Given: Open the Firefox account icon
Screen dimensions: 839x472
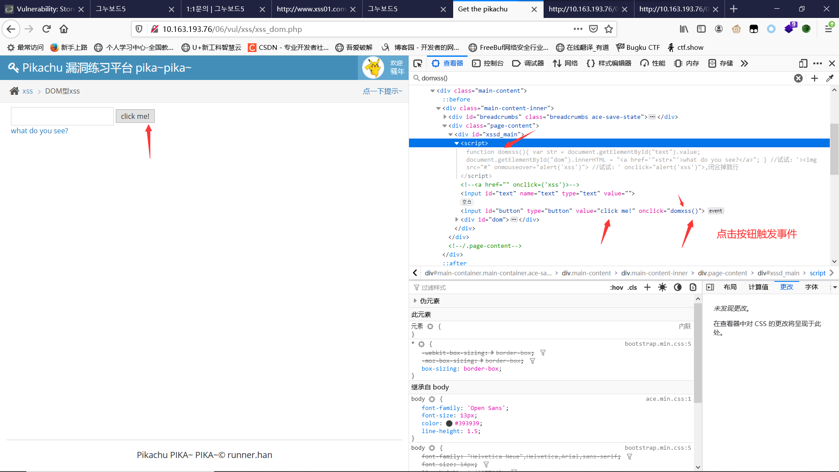Looking at the screenshot, I should click(x=719, y=29).
